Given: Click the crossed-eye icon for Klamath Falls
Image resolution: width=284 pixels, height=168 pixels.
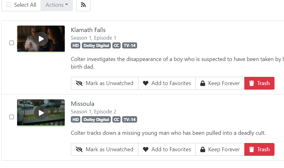Looking at the screenshot, I should click(79, 83).
